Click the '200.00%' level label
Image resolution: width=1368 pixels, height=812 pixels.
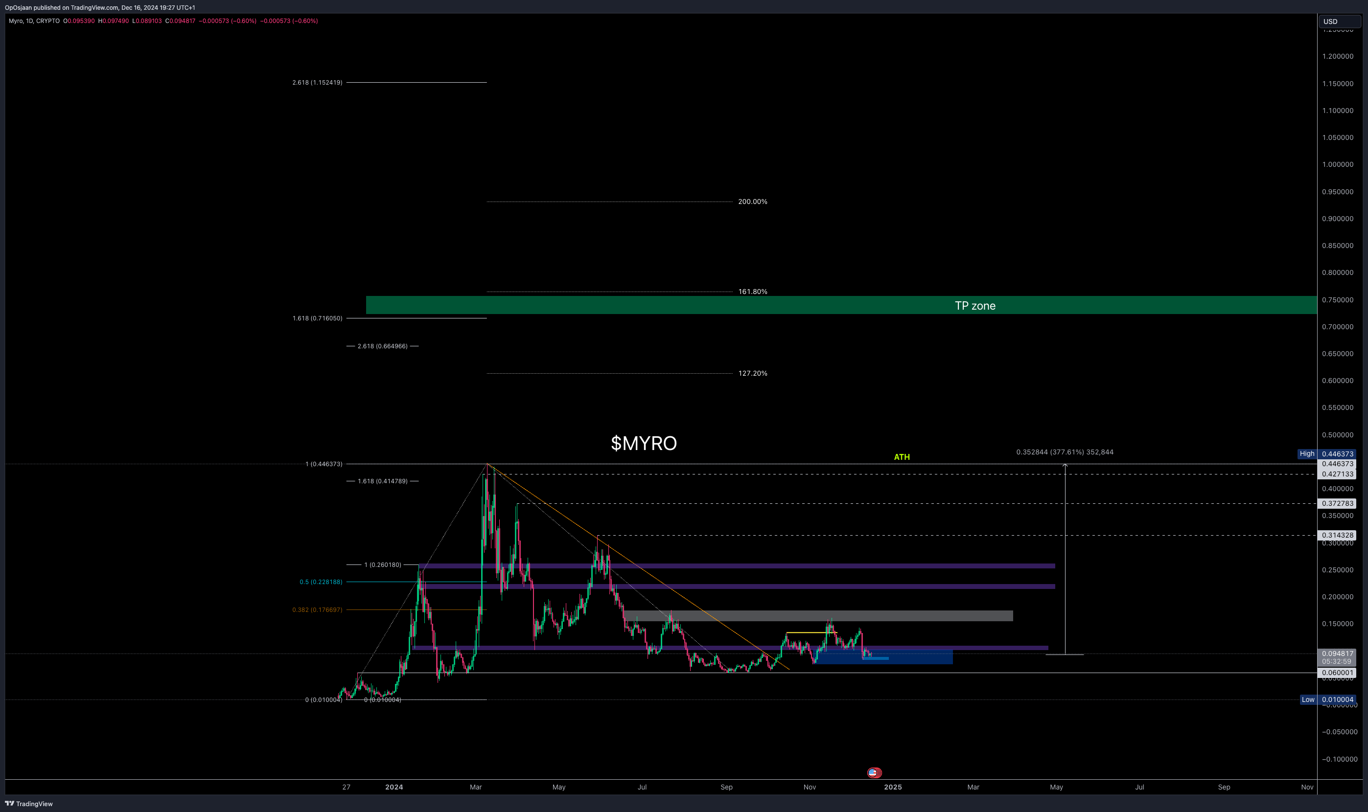[x=753, y=202]
